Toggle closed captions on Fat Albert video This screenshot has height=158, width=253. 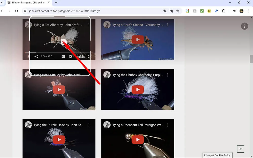64,56
